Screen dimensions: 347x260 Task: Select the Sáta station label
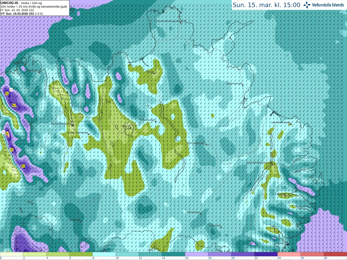[29, 202]
